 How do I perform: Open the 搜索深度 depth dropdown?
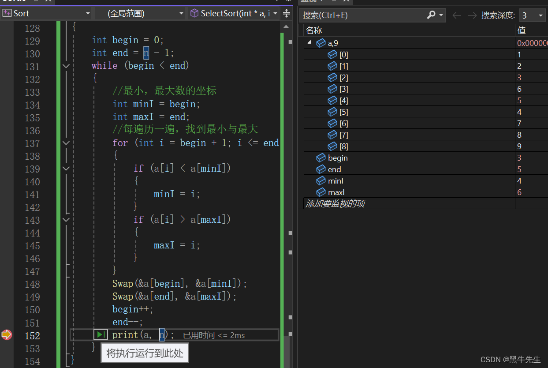(x=533, y=15)
